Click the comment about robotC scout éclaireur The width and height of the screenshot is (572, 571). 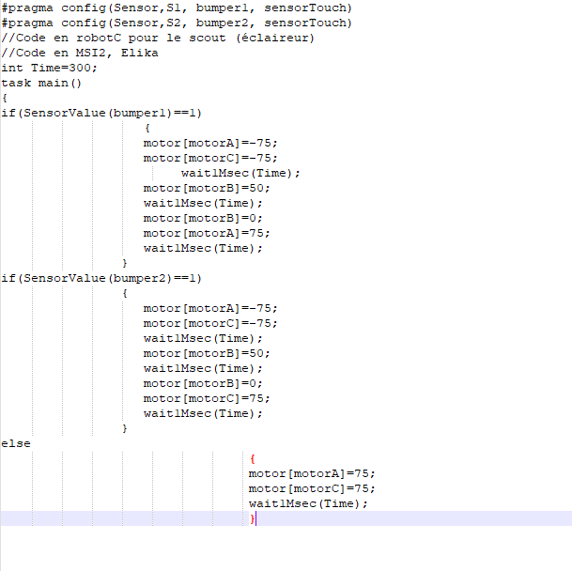tap(158, 38)
